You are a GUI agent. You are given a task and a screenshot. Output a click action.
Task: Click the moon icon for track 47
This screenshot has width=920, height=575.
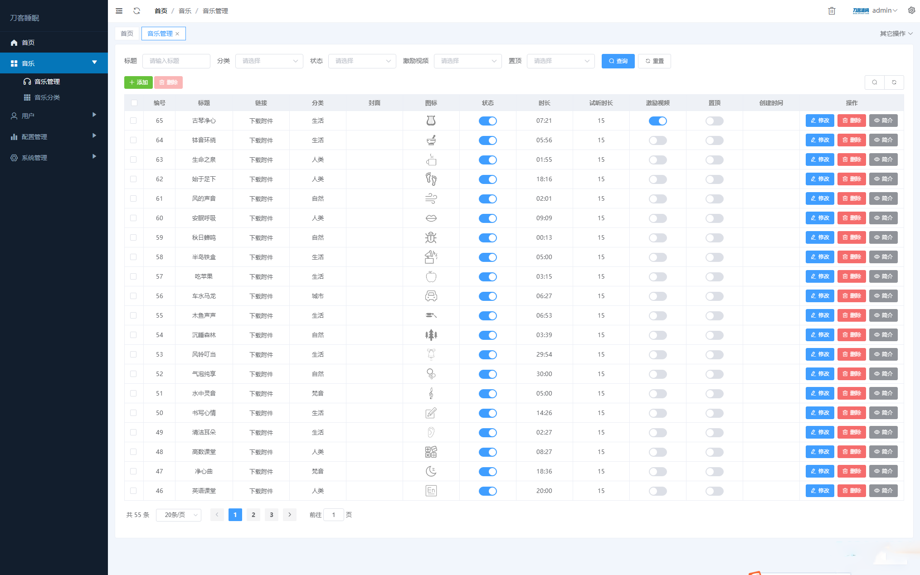[x=432, y=471]
